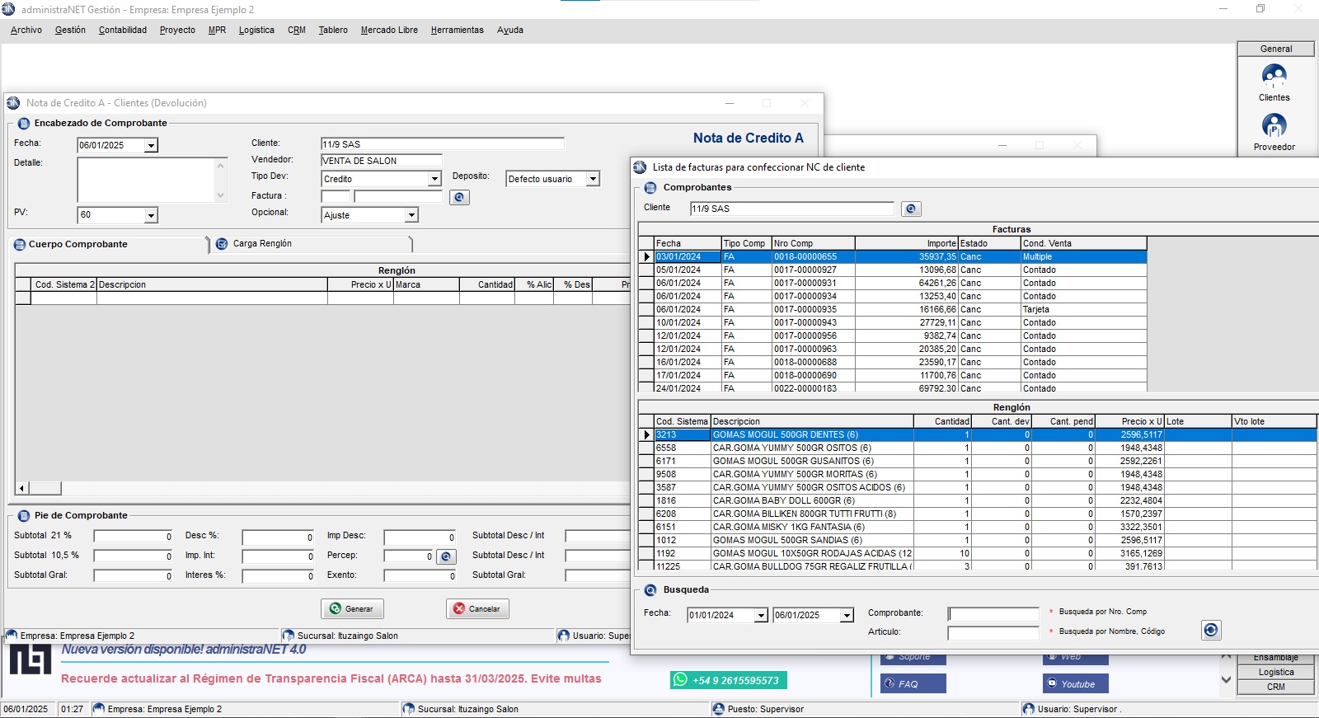The image size is (1319, 718).
Task: Click the Puesto: Supervisor status bar icon
Action: click(x=719, y=709)
